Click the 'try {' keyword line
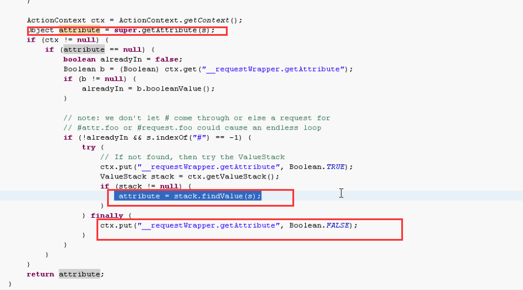 pyautogui.click(x=93, y=147)
